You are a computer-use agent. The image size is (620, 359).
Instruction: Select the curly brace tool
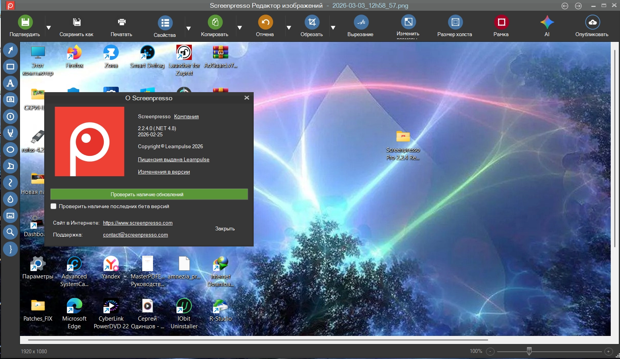[10, 249]
